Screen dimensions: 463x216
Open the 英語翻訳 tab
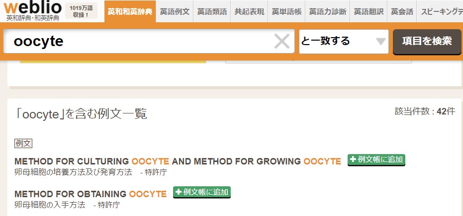(x=369, y=11)
